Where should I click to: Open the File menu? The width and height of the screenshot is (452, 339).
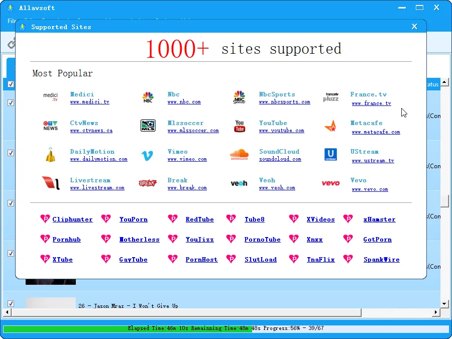click(x=12, y=21)
